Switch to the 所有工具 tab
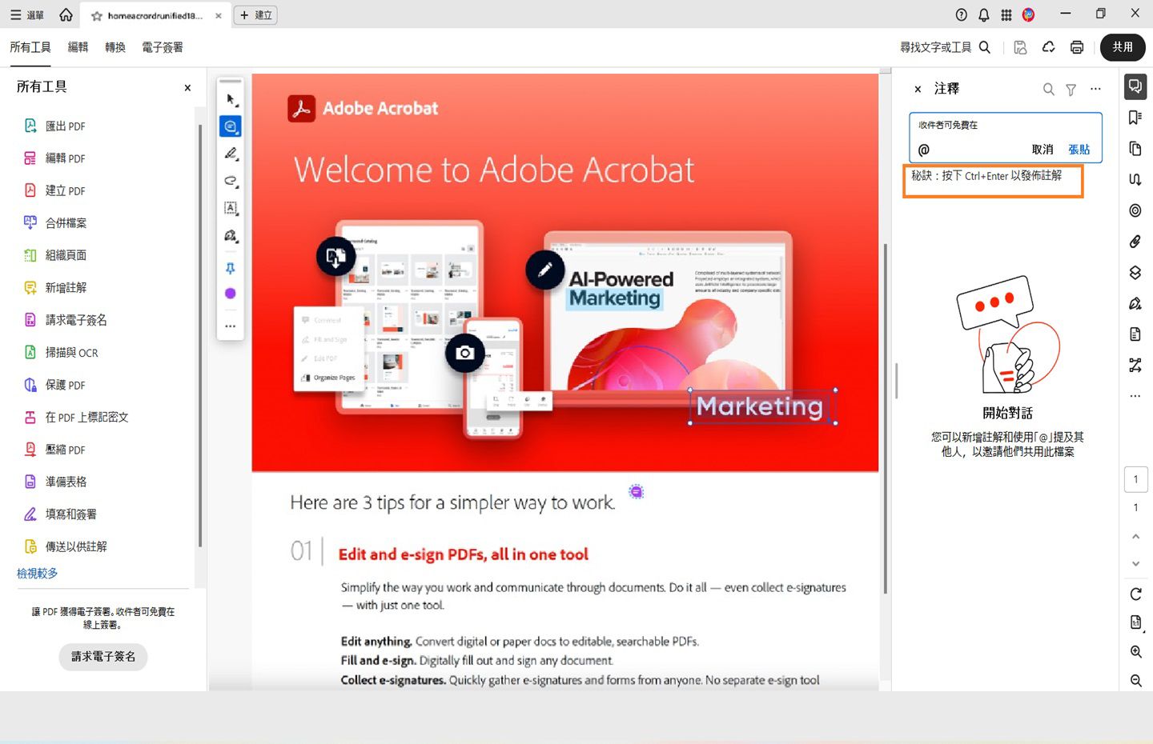Image resolution: width=1153 pixels, height=744 pixels. (30, 47)
